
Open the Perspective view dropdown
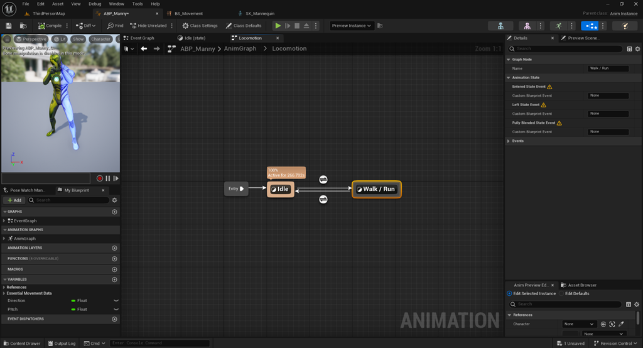(x=31, y=39)
